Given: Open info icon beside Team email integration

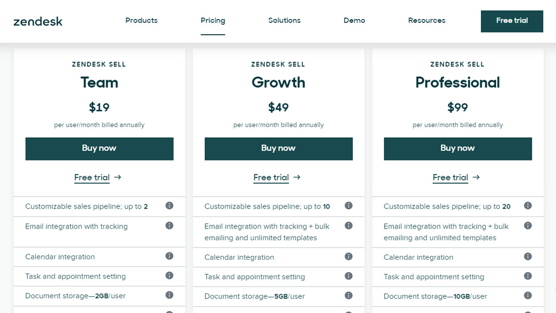Looking at the screenshot, I should point(170,225).
